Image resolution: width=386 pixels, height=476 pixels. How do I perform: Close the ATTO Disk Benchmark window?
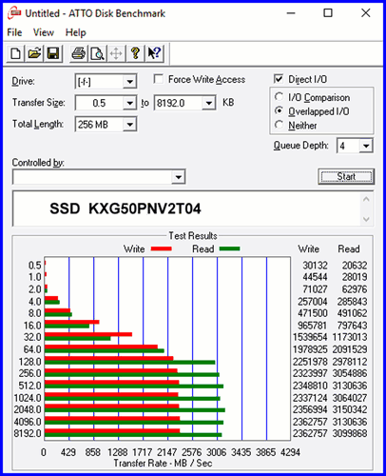click(x=366, y=13)
